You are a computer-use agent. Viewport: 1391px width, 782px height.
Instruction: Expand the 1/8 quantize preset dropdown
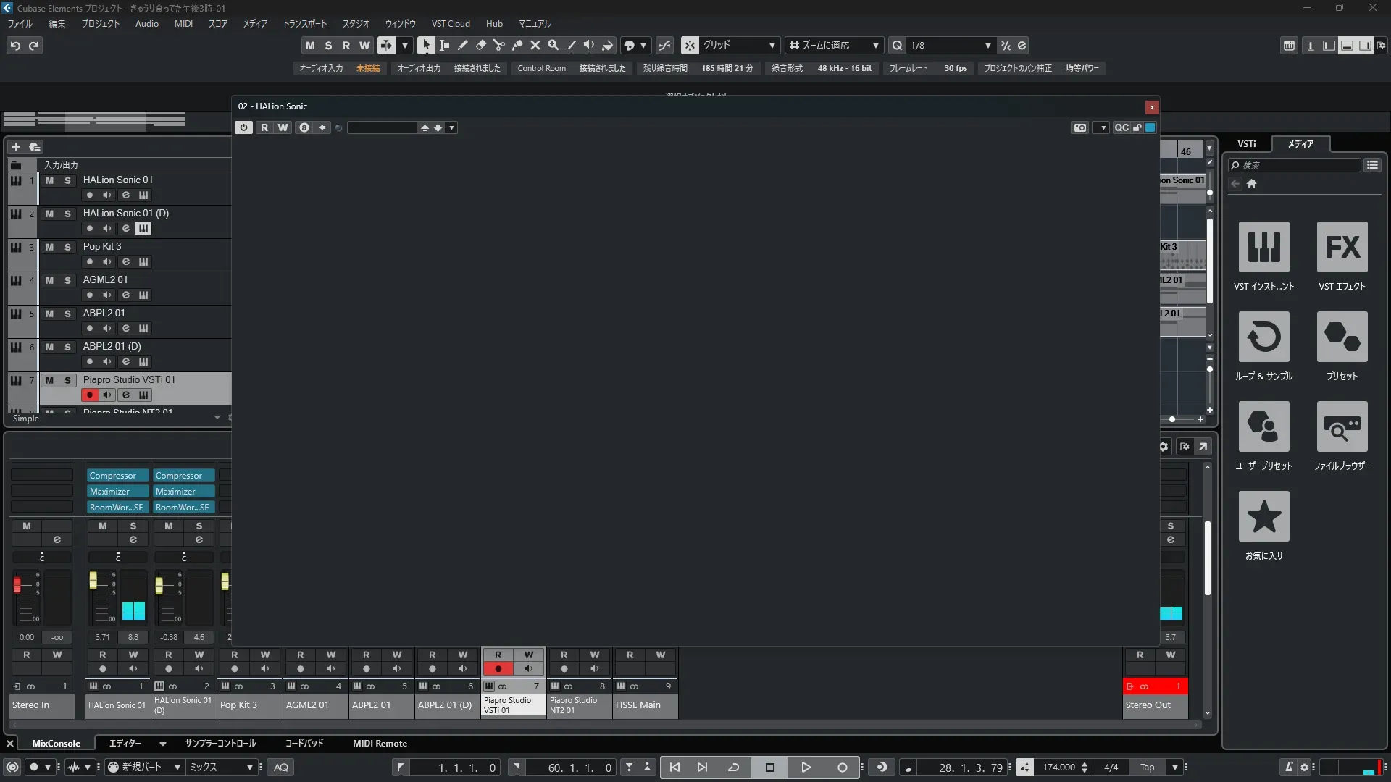coord(987,45)
